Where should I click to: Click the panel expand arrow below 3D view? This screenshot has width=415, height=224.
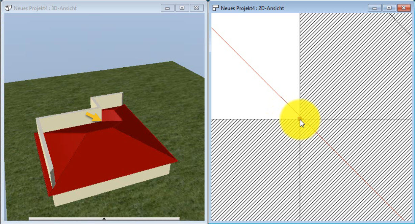(x=104, y=219)
